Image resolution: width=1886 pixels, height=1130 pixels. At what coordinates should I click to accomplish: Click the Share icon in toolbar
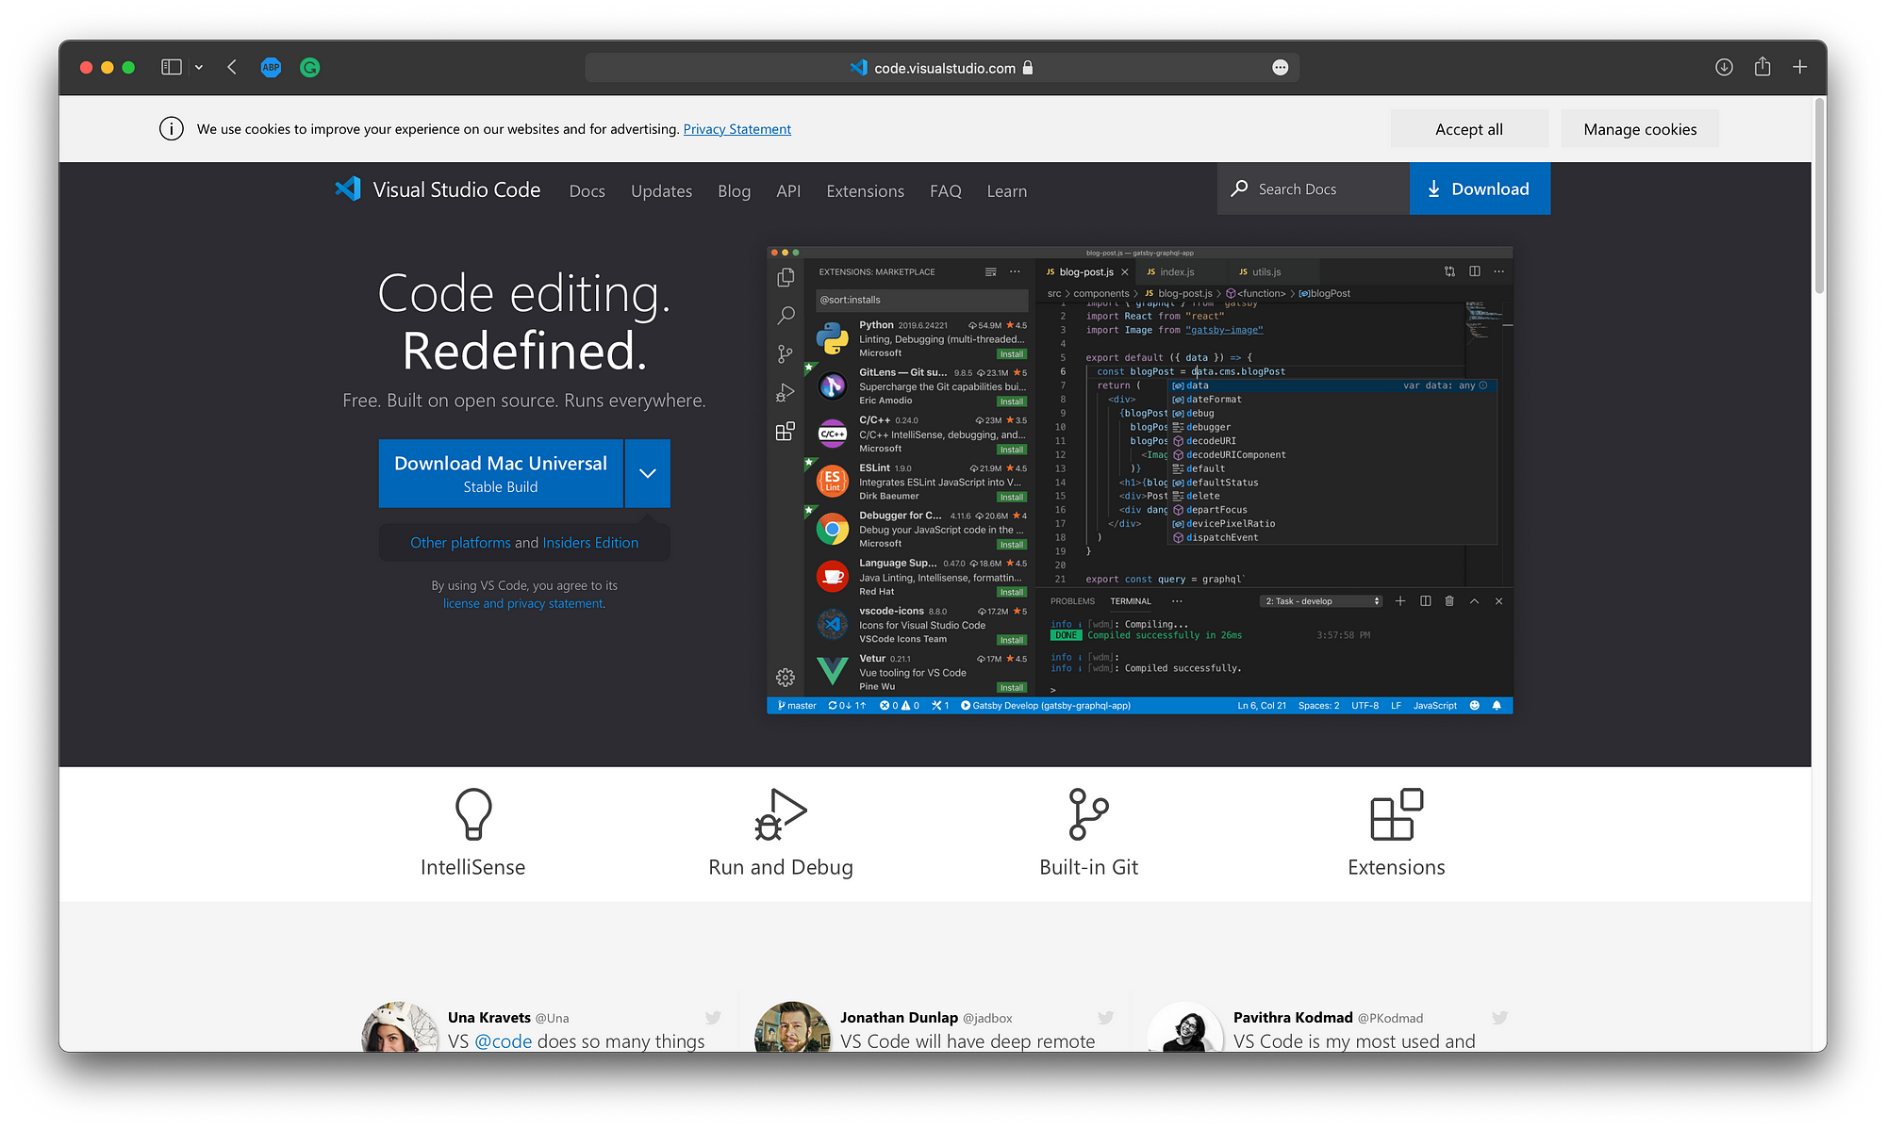click(x=1762, y=67)
